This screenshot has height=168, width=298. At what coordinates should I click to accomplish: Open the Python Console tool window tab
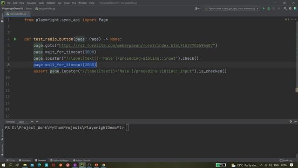pyautogui.click(x=82, y=161)
